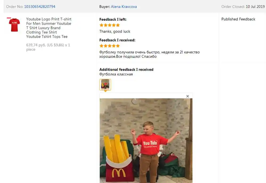Open buyer Alena Kravcova profile
The image size is (266, 183).
[124, 7]
